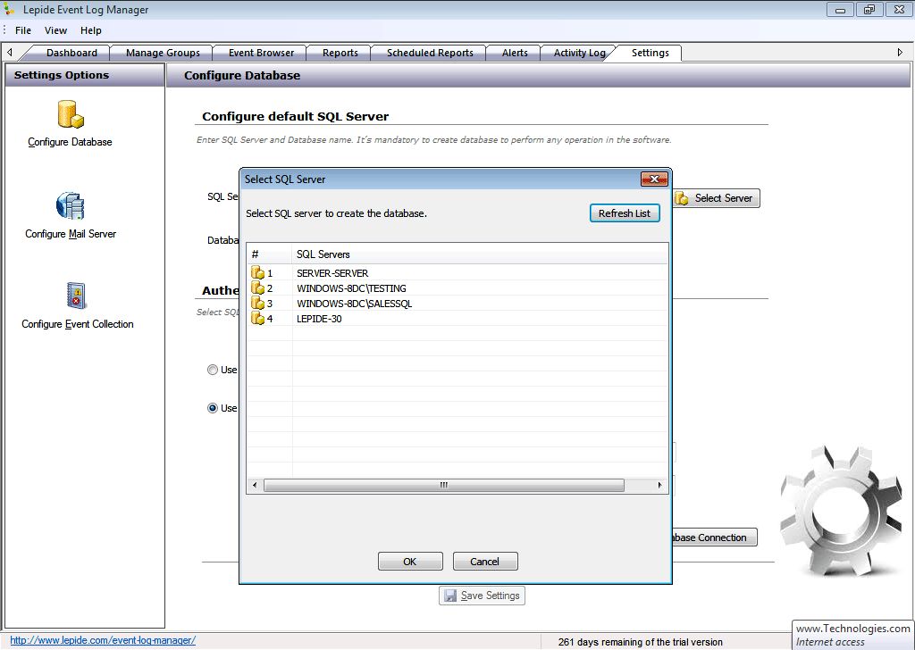Image resolution: width=915 pixels, height=650 pixels.
Task: Select the first unselected authentication radio button
Action: [213, 370]
